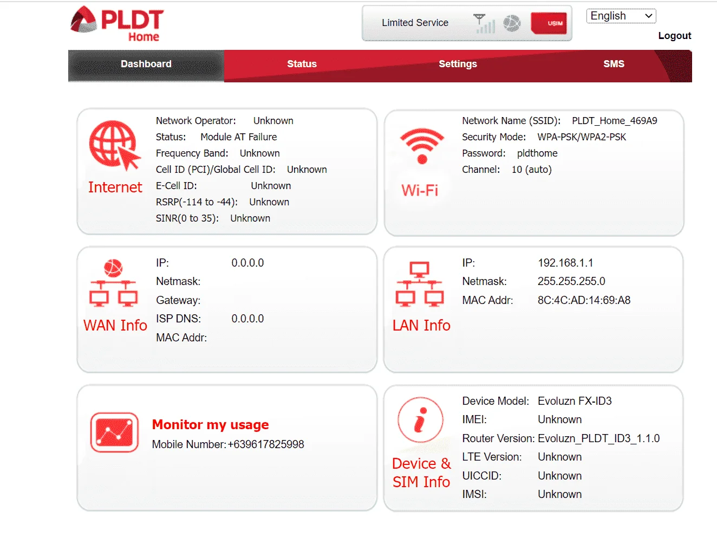
Task: Select the pldthome password value
Action: (537, 153)
